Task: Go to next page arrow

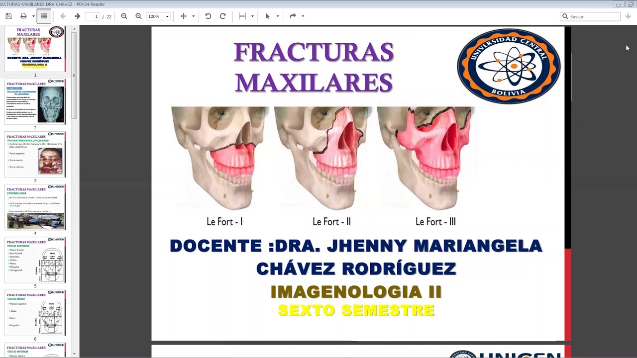Action: (x=77, y=16)
